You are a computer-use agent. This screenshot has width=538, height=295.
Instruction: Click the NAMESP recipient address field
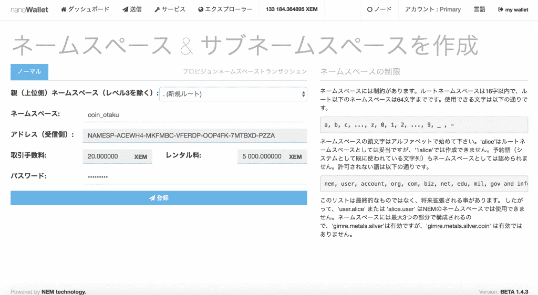[x=194, y=135]
